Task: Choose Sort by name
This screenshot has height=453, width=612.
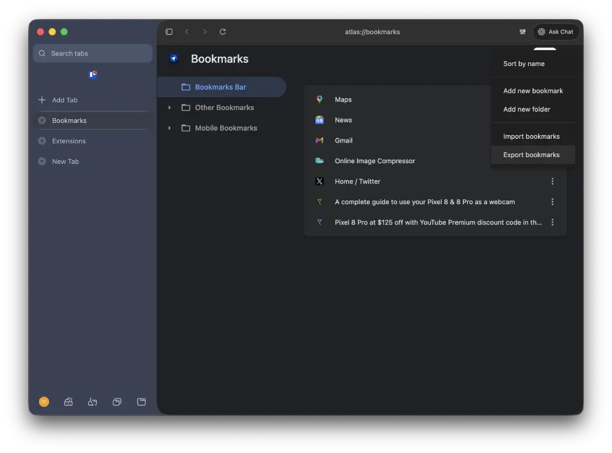Action: point(533,64)
